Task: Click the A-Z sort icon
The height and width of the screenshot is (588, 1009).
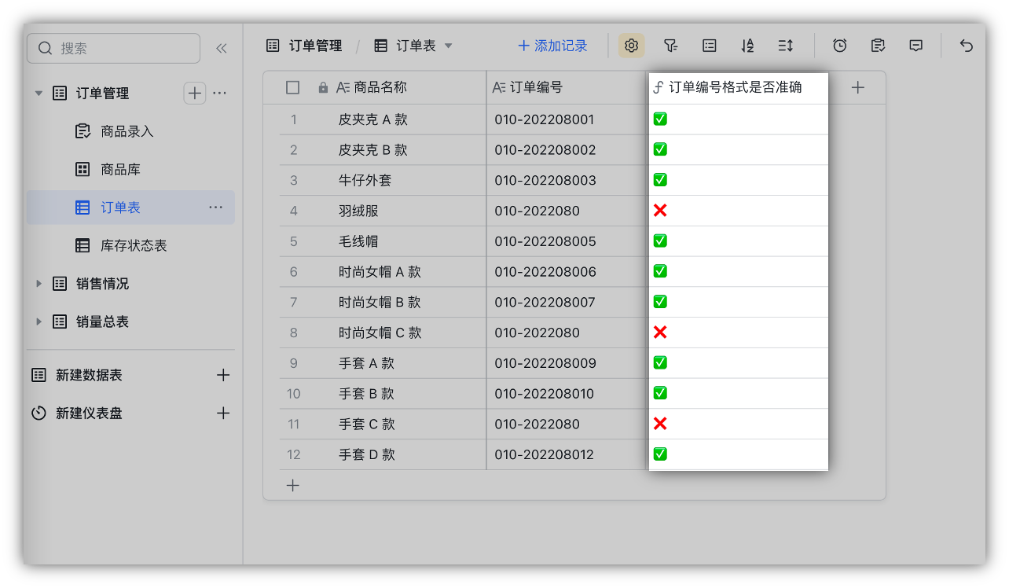Action: click(x=747, y=46)
